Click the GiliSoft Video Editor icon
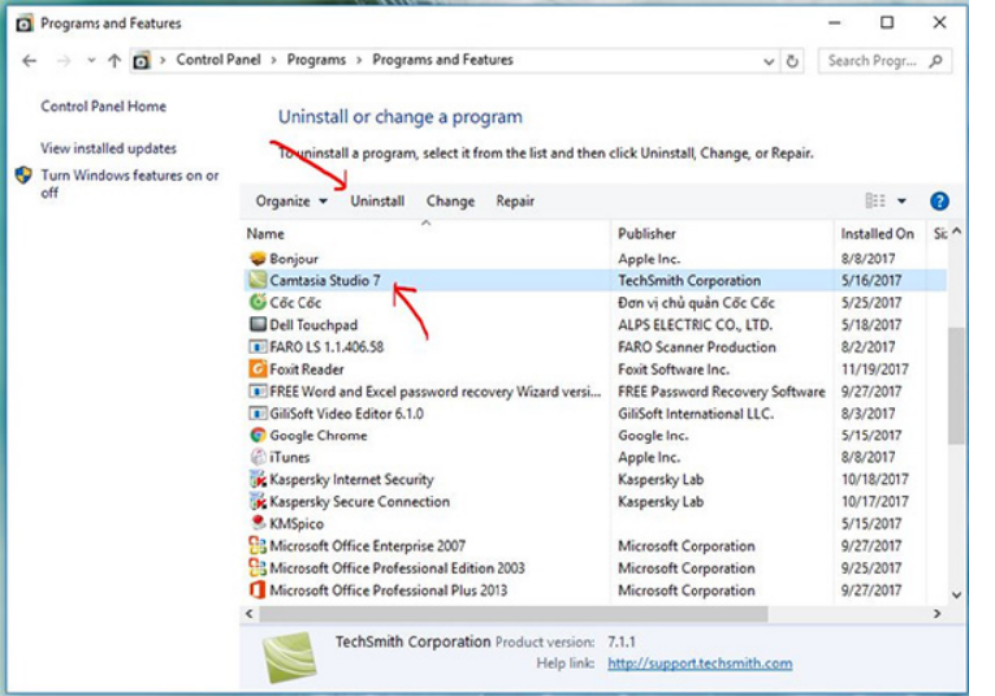Viewport: 995px width, 696px height. click(257, 414)
